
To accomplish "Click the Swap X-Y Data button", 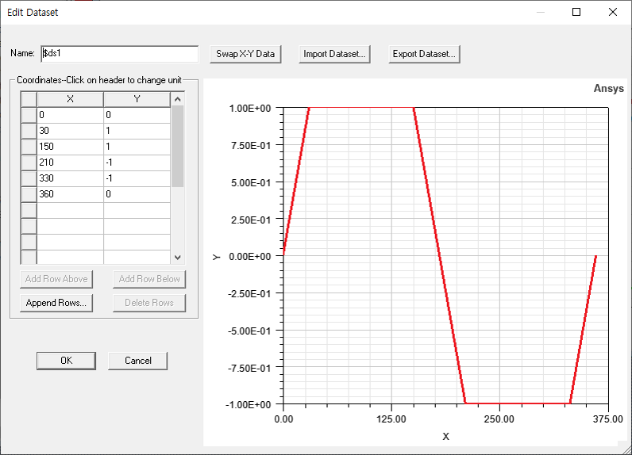I will pos(245,54).
